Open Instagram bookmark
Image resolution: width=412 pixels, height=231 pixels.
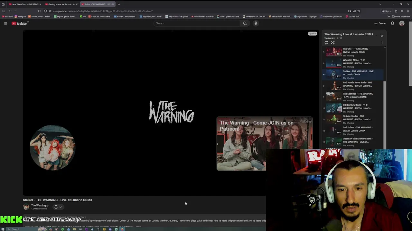pyautogui.click(x=21, y=16)
